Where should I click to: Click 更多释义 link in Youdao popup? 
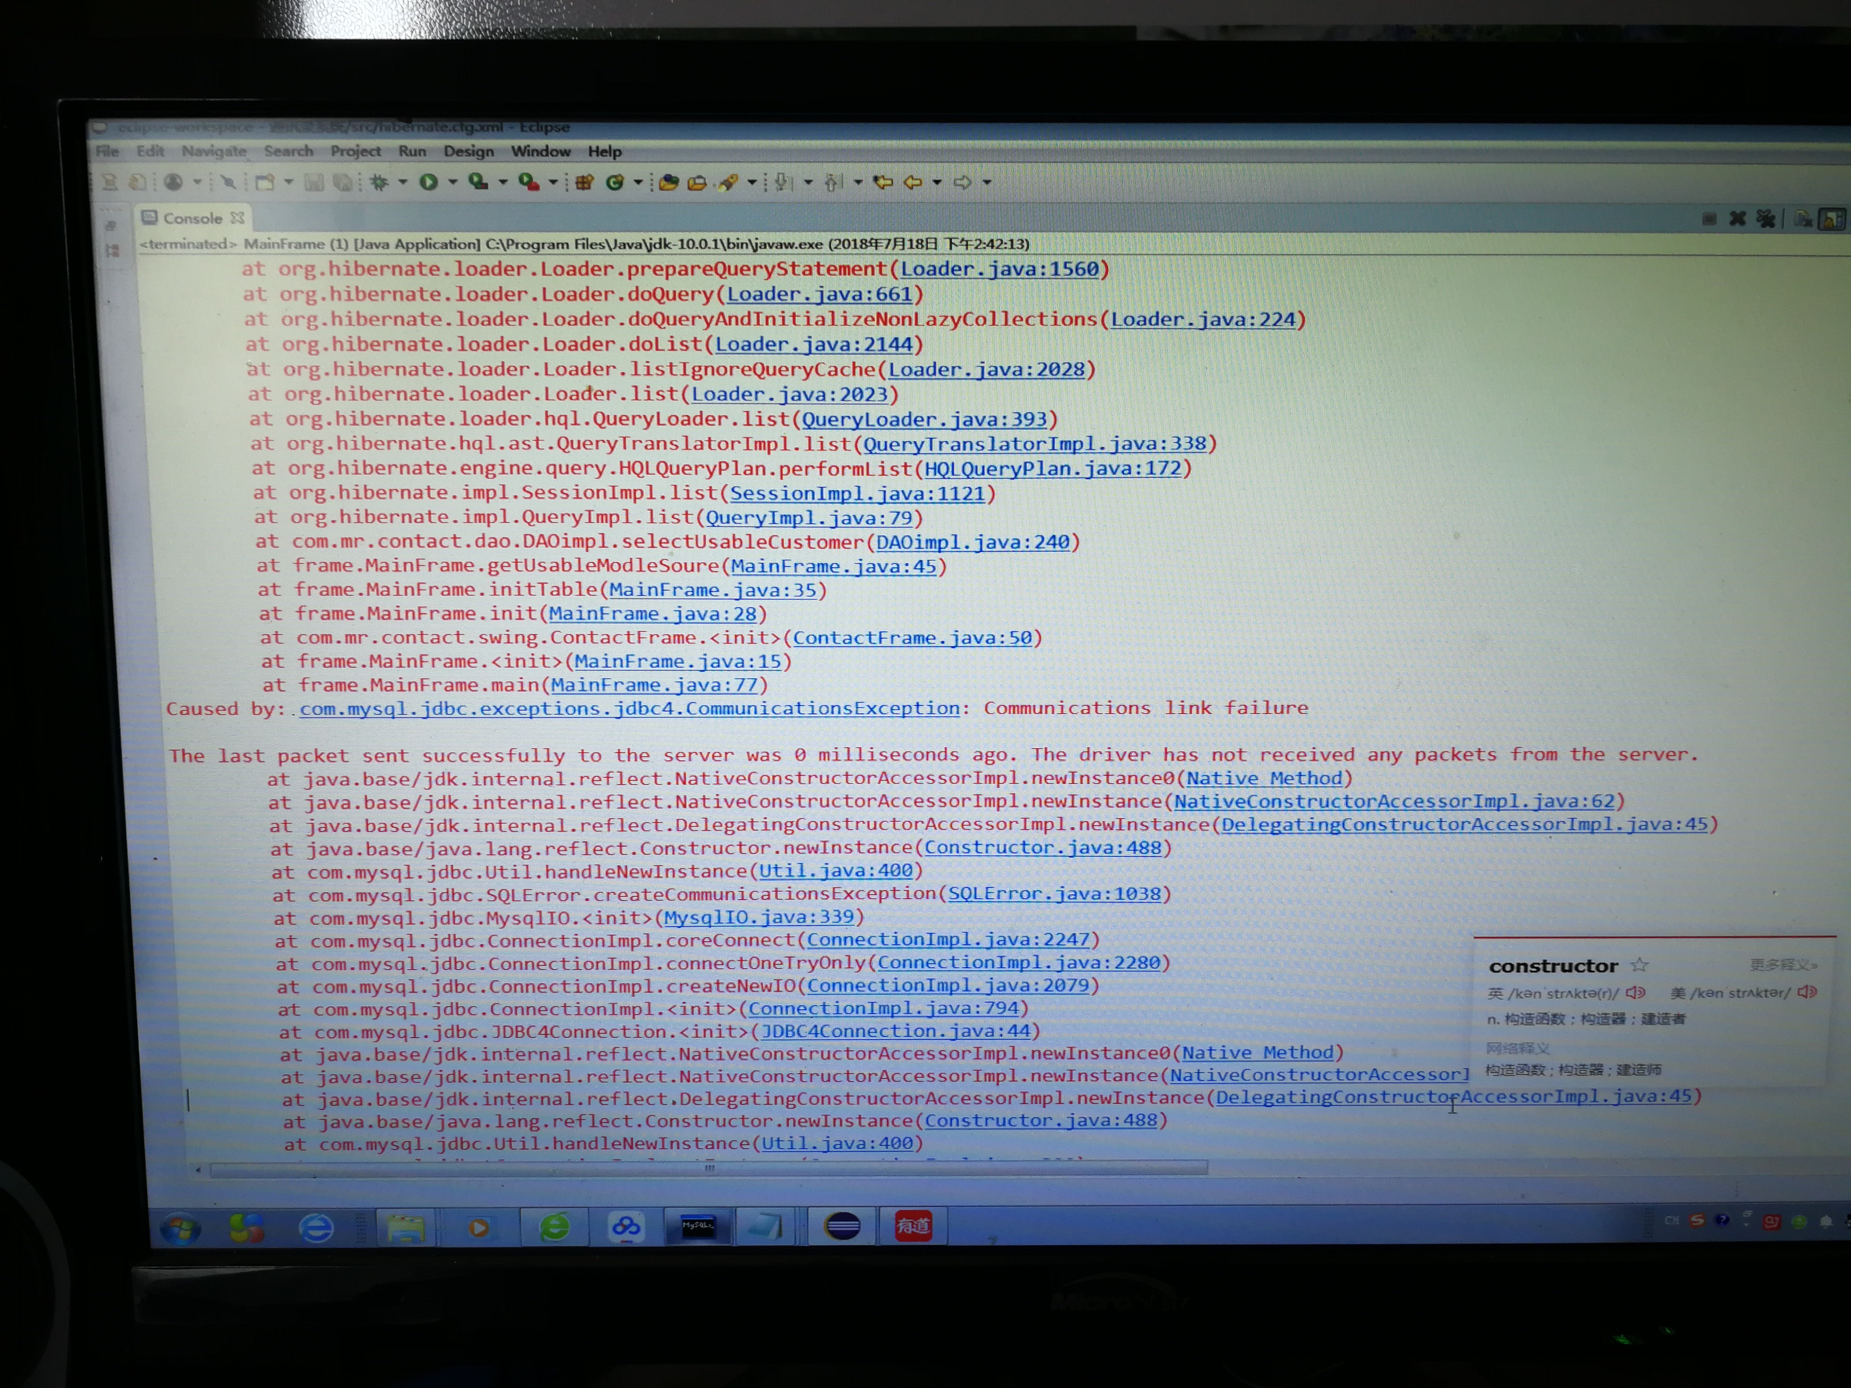coord(1783,965)
